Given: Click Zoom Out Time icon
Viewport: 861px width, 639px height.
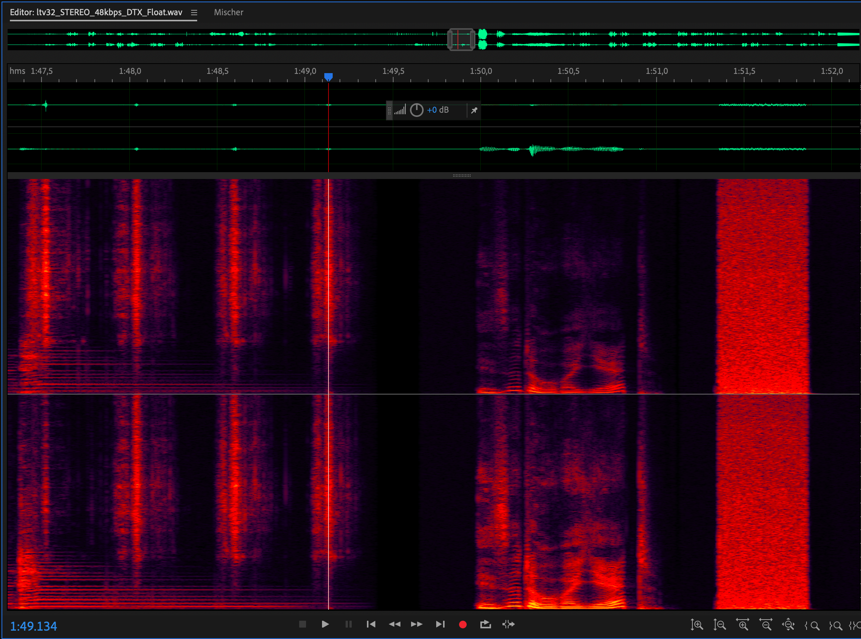Looking at the screenshot, I should pyautogui.click(x=765, y=625).
